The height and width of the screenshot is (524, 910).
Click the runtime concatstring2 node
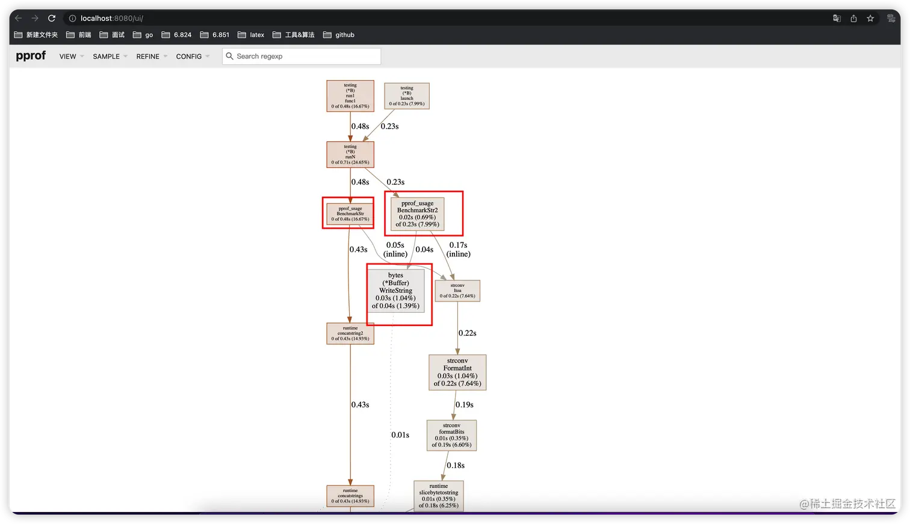pyautogui.click(x=350, y=334)
